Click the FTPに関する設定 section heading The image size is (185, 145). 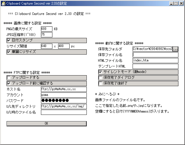pos(27,72)
